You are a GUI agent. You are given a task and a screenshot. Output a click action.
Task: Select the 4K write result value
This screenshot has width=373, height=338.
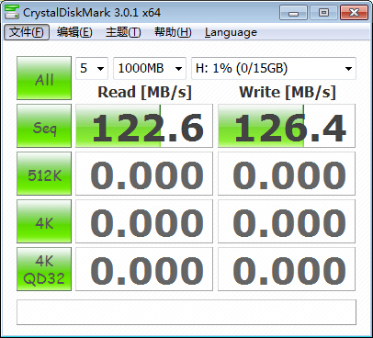click(x=287, y=221)
